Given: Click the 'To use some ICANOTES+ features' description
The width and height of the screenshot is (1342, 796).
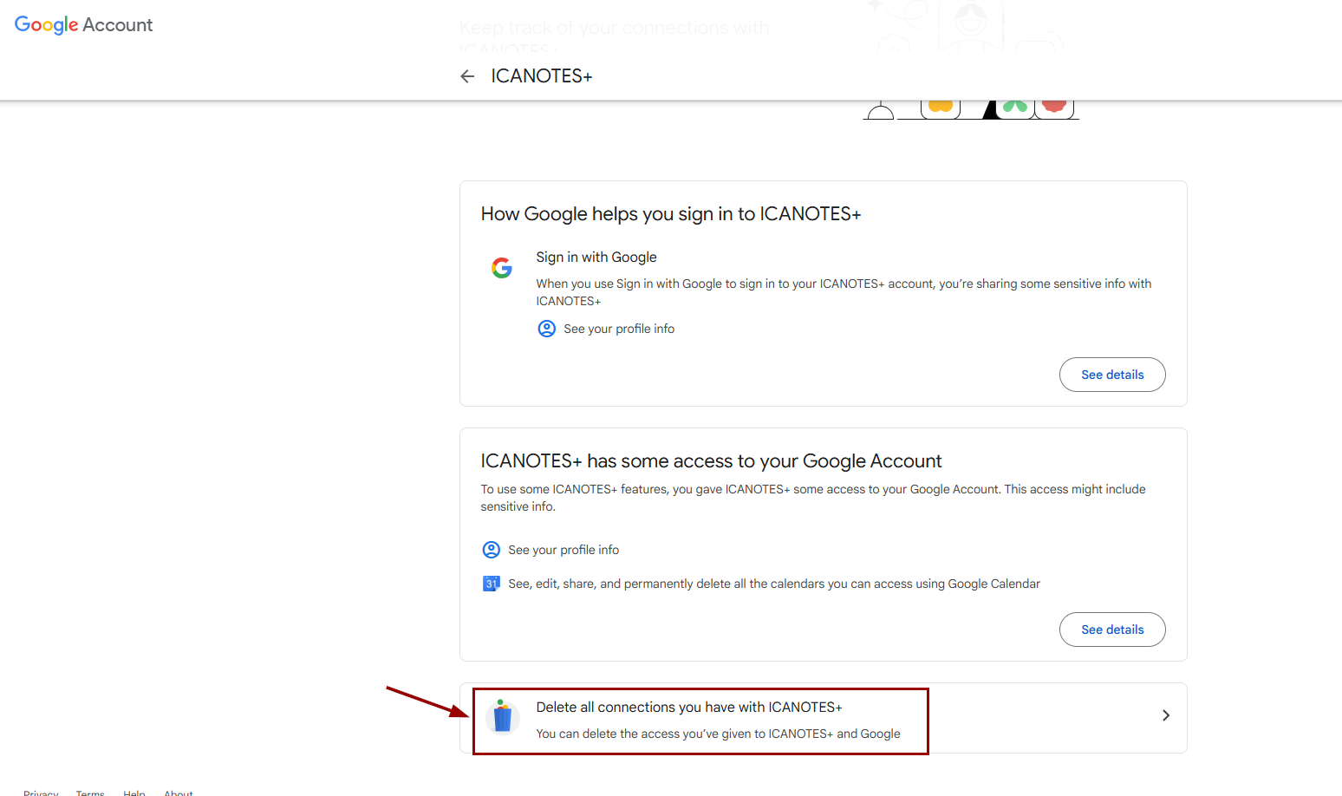Looking at the screenshot, I should coord(813,498).
